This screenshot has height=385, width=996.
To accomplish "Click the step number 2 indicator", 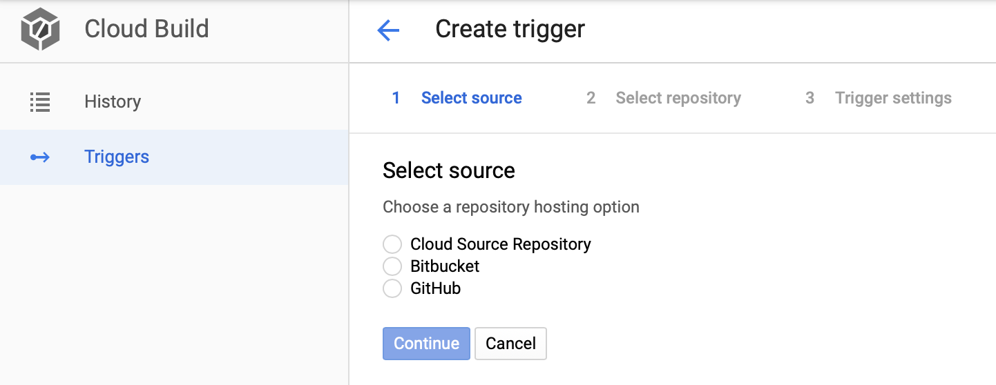I will pos(591,99).
